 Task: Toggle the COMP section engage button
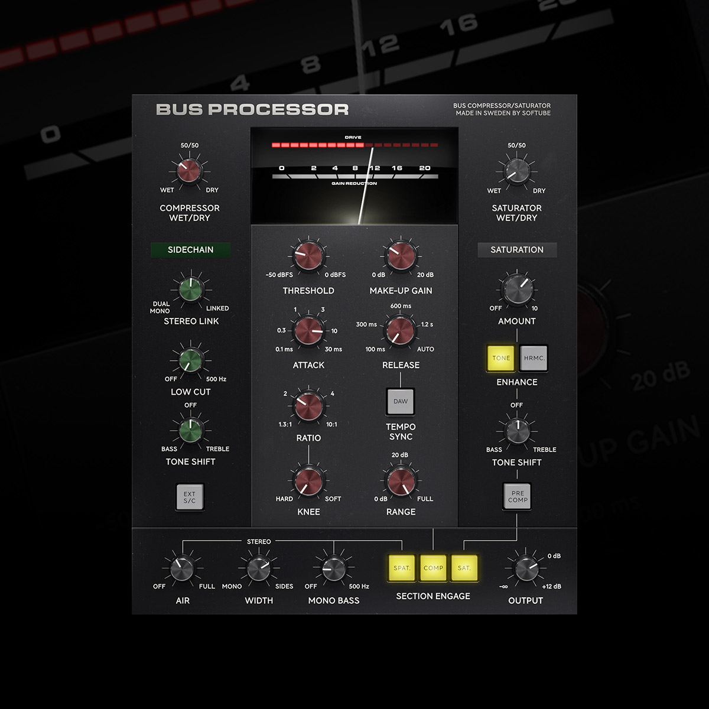click(433, 568)
